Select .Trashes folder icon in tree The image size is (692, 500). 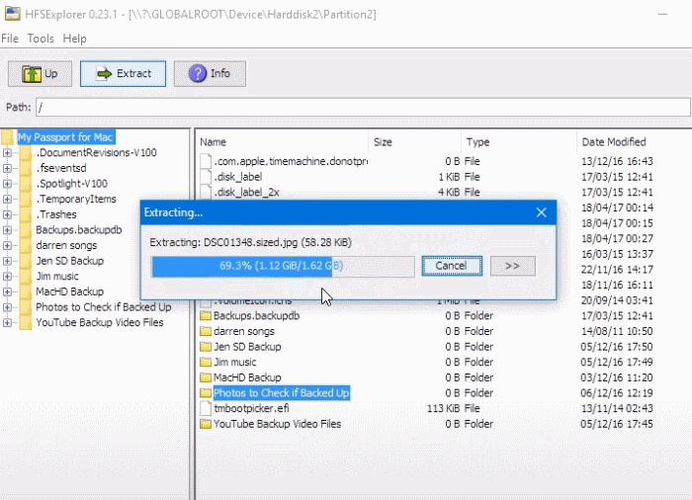tap(26, 214)
